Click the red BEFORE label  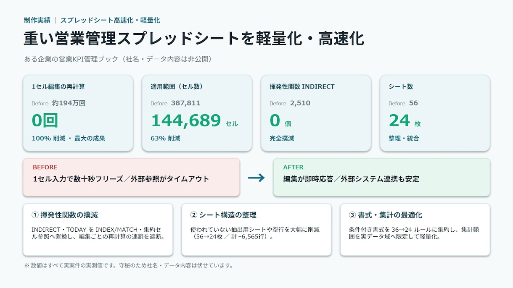45,167
